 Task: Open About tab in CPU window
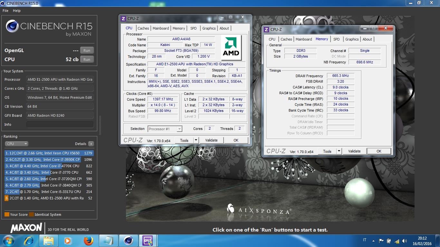(224, 28)
